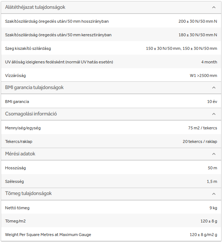Screen dimensions: 223x243
Task: Select the Nettó tömeg row label
Action: click(17, 208)
